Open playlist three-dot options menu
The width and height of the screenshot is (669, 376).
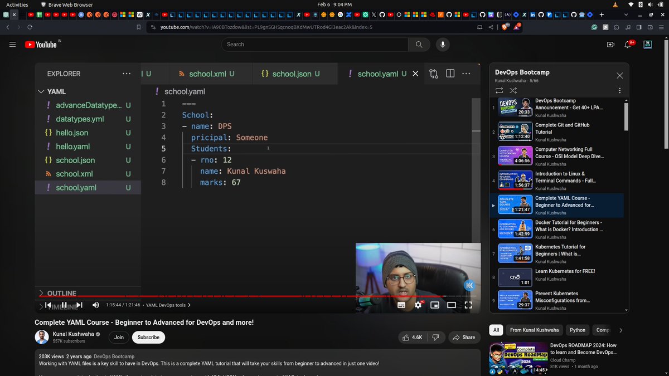pos(619,90)
